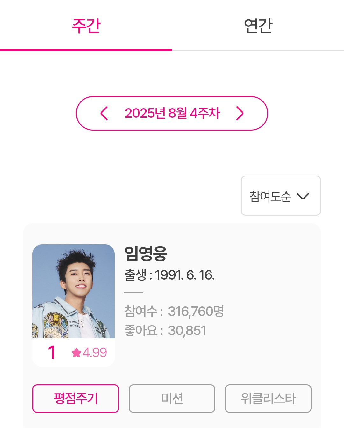Switch to the 주간 tab
The height and width of the screenshot is (428, 344).
point(86,26)
